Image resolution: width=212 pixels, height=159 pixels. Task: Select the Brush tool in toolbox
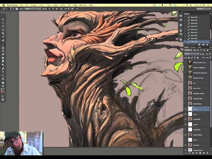coord(3,44)
